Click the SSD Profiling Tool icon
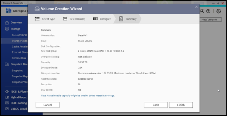227x116 pixels. (7, 103)
